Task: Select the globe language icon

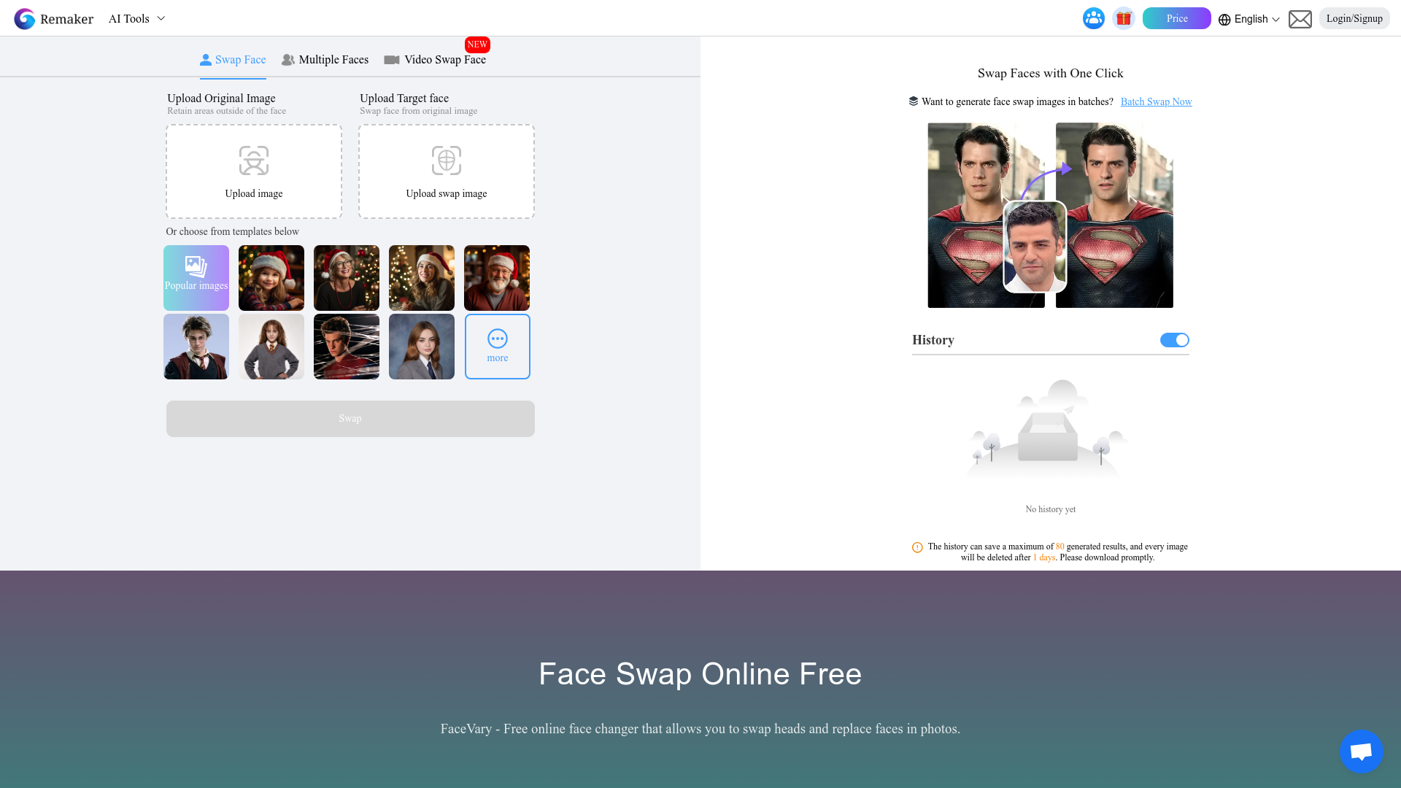Action: point(1226,20)
